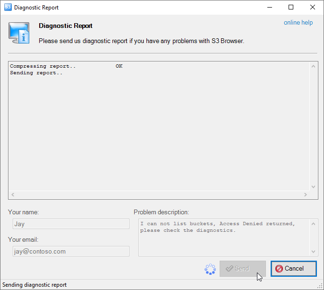
Task: Click the "Sending report.." log line
Action: (x=36, y=73)
